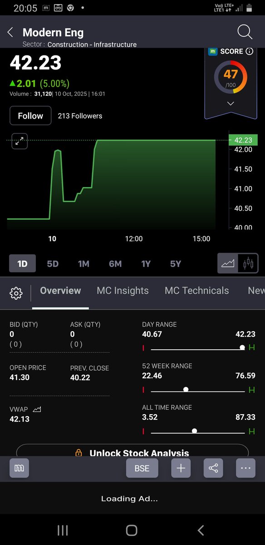Follow the Modern Eng stock
265x545 pixels.
pos(30,116)
